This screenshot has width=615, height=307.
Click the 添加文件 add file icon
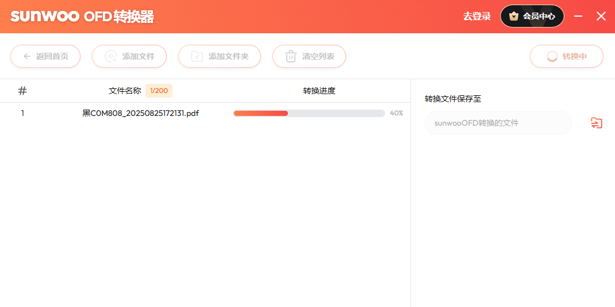pyautogui.click(x=111, y=56)
